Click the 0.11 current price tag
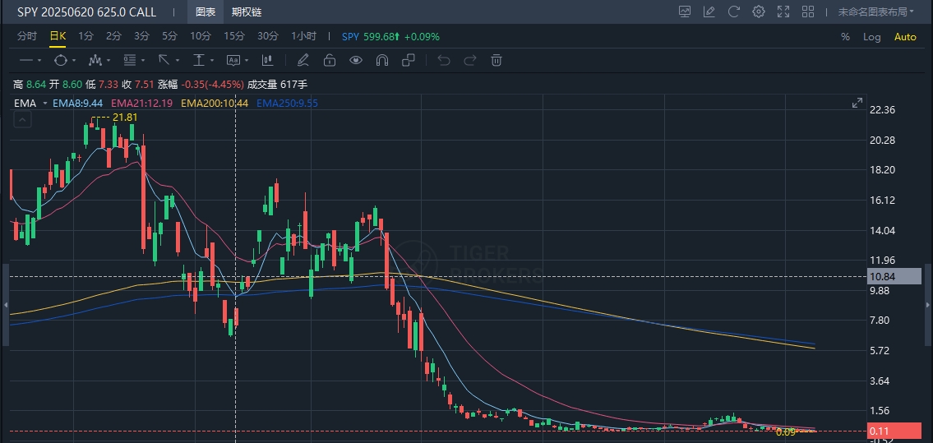This screenshot has height=443, width=933. (895, 431)
